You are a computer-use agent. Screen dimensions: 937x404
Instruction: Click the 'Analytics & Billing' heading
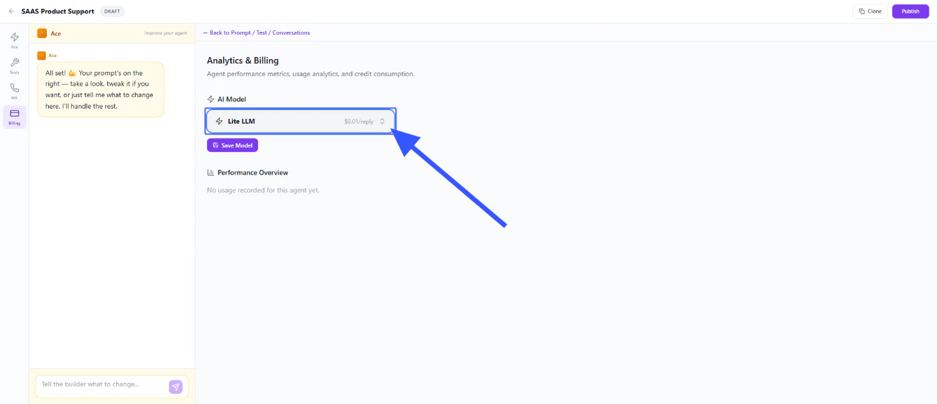click(243, 60)
